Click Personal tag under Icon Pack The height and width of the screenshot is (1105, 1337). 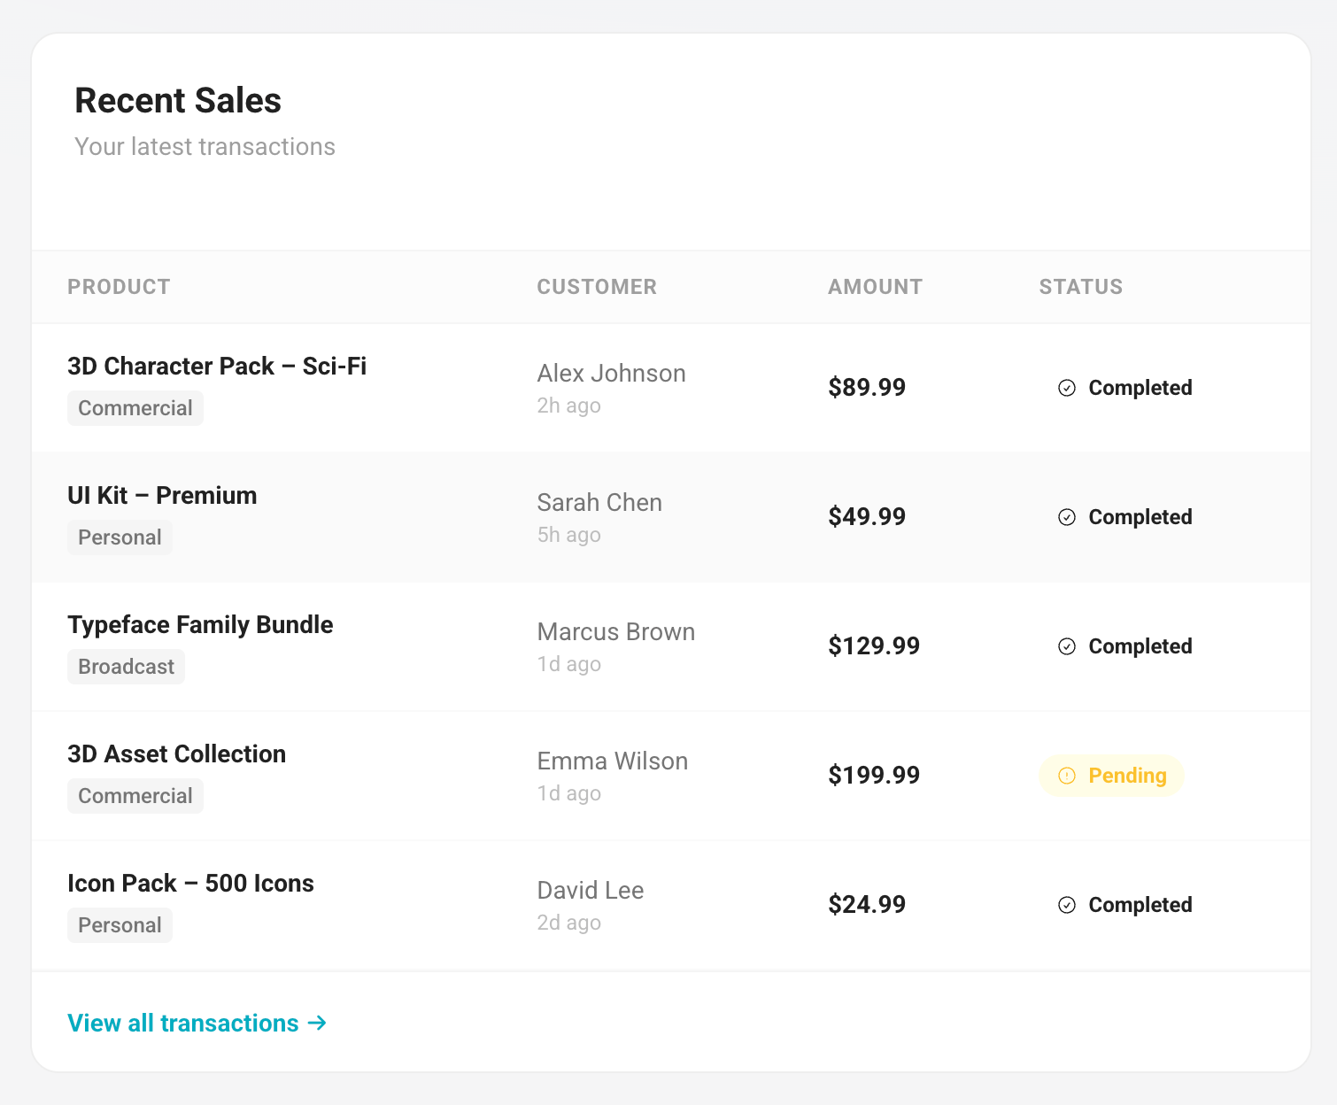[120, 925]
